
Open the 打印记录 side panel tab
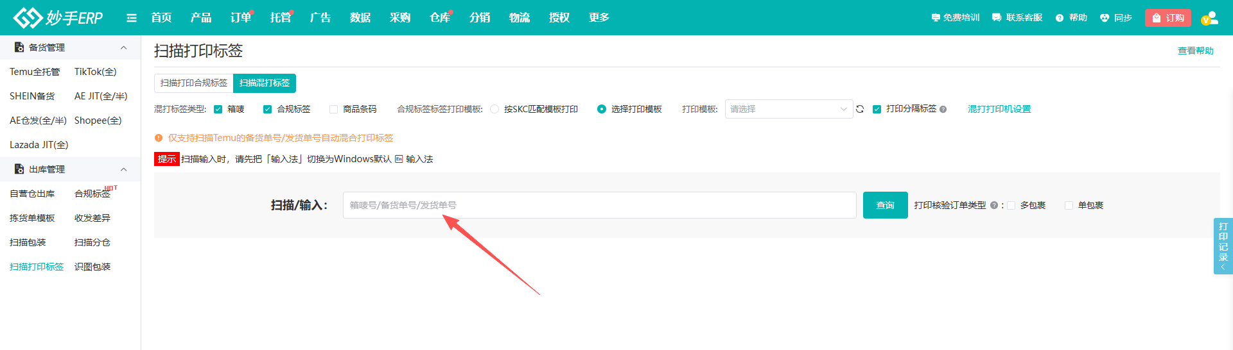1223,246
